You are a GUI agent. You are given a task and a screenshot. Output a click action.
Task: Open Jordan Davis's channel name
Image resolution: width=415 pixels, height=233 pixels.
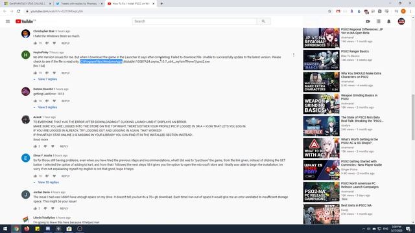pyautogui.click(x=41, y=192)
